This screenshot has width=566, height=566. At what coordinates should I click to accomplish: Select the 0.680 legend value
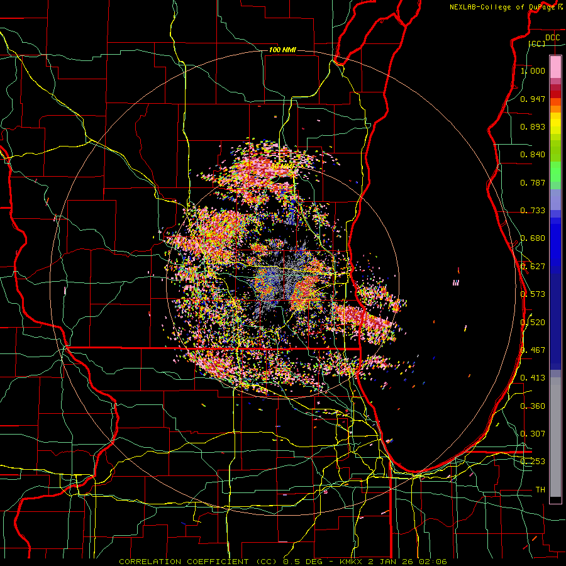(x=533, y=238)
